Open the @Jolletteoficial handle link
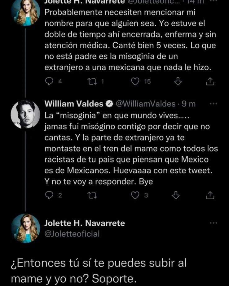Screen dimensions: 229x286 [x=72, y=234]
